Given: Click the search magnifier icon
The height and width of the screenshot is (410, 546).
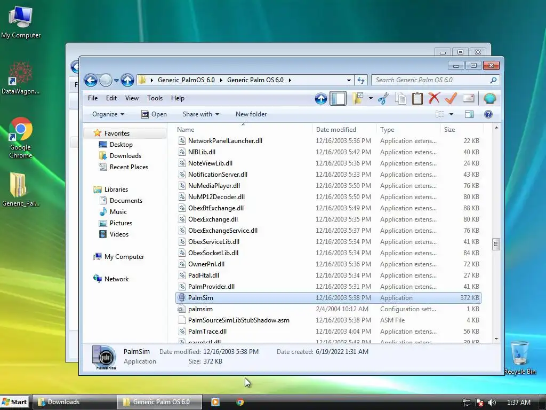Looking at the screenshot, I should 493,81.
